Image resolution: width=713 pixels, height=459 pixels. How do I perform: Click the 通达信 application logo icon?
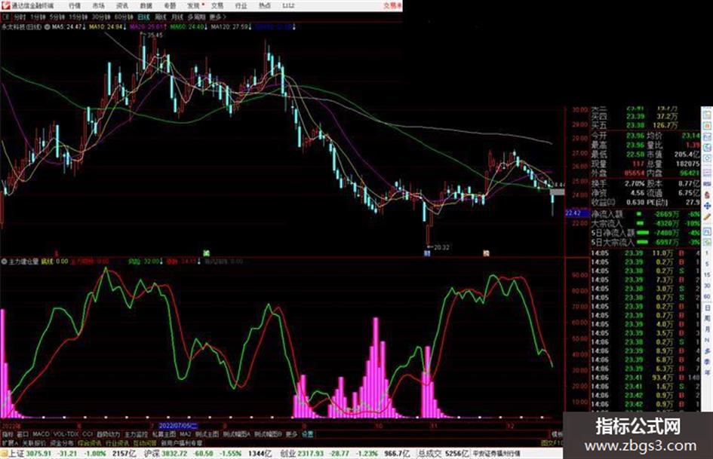point(5,5)
